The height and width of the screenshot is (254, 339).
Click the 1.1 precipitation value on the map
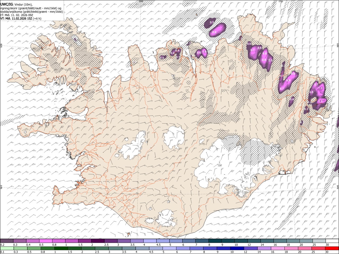[x=320, y=101]
